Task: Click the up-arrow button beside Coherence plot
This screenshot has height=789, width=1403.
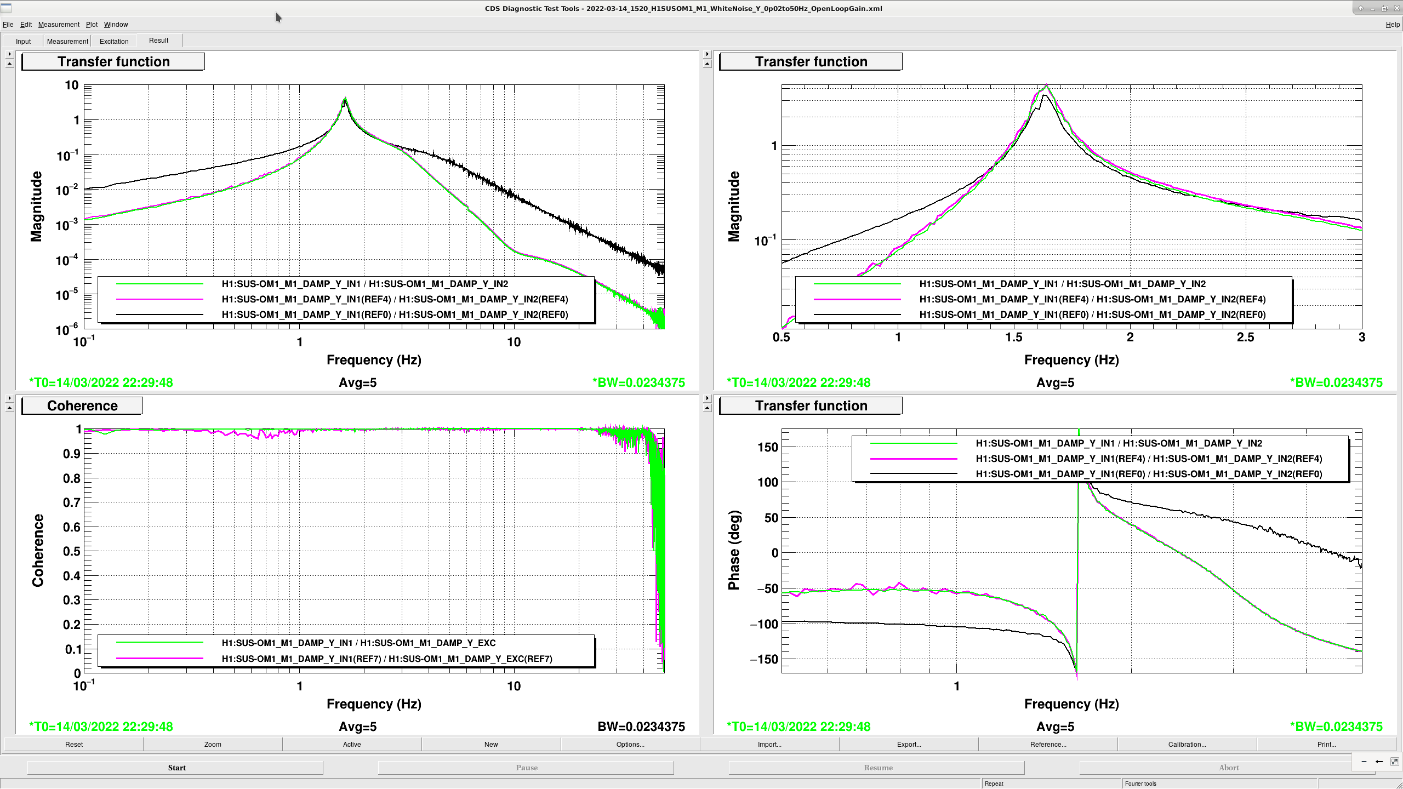Action: [x=9, y=408]
